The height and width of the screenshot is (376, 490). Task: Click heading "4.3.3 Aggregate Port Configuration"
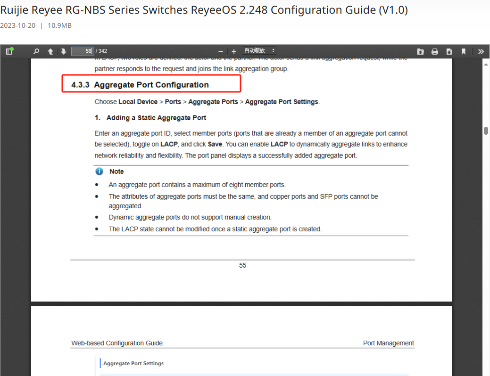pos(140,85)
